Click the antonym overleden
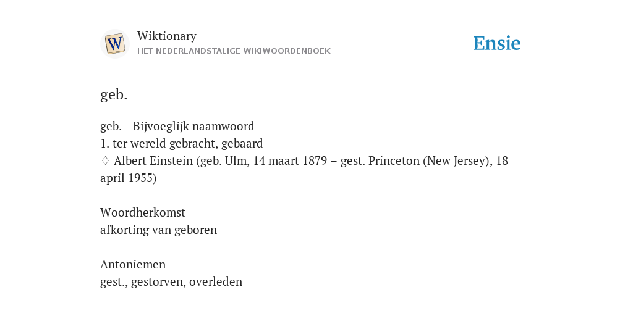 tap(216, 281)
